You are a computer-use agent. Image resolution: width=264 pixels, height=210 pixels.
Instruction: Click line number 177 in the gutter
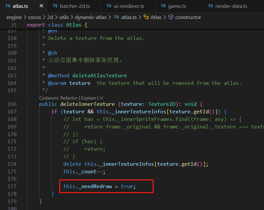(x=12, y=186)
